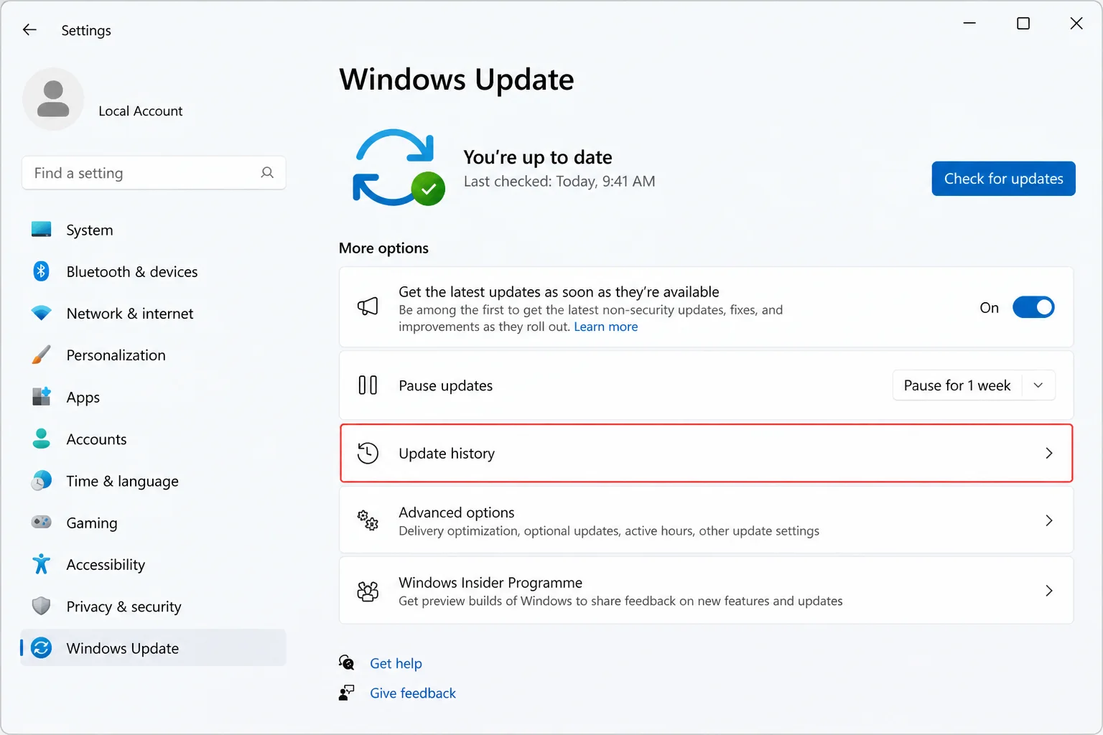This screenshot has width=1103, height=735.
Task: Open the Pause for 1 week dropdown arrow
Action: (1038, 385)
